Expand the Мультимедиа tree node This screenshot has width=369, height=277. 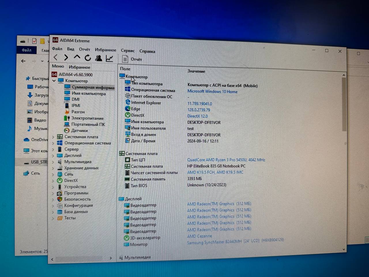click(x=53, y=162)
